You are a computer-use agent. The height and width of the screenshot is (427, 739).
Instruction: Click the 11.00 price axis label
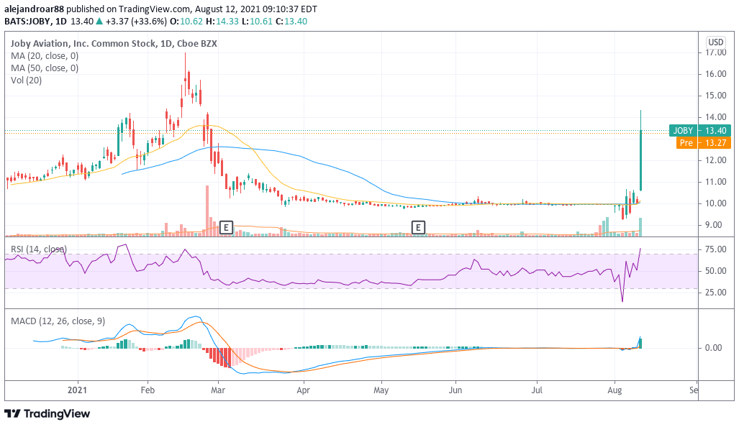tap(715, 182)
